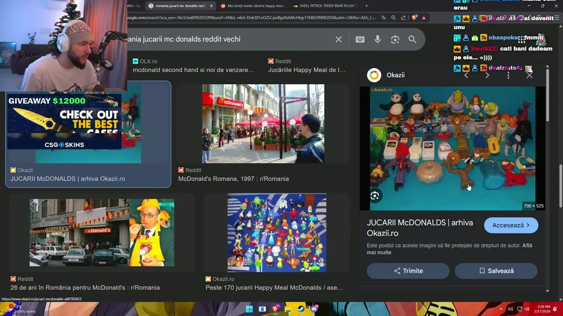Open Jucăriile Happy Meal Reddit result
Image resolution: width=563 pixels, height=316 pixels.
307,70
